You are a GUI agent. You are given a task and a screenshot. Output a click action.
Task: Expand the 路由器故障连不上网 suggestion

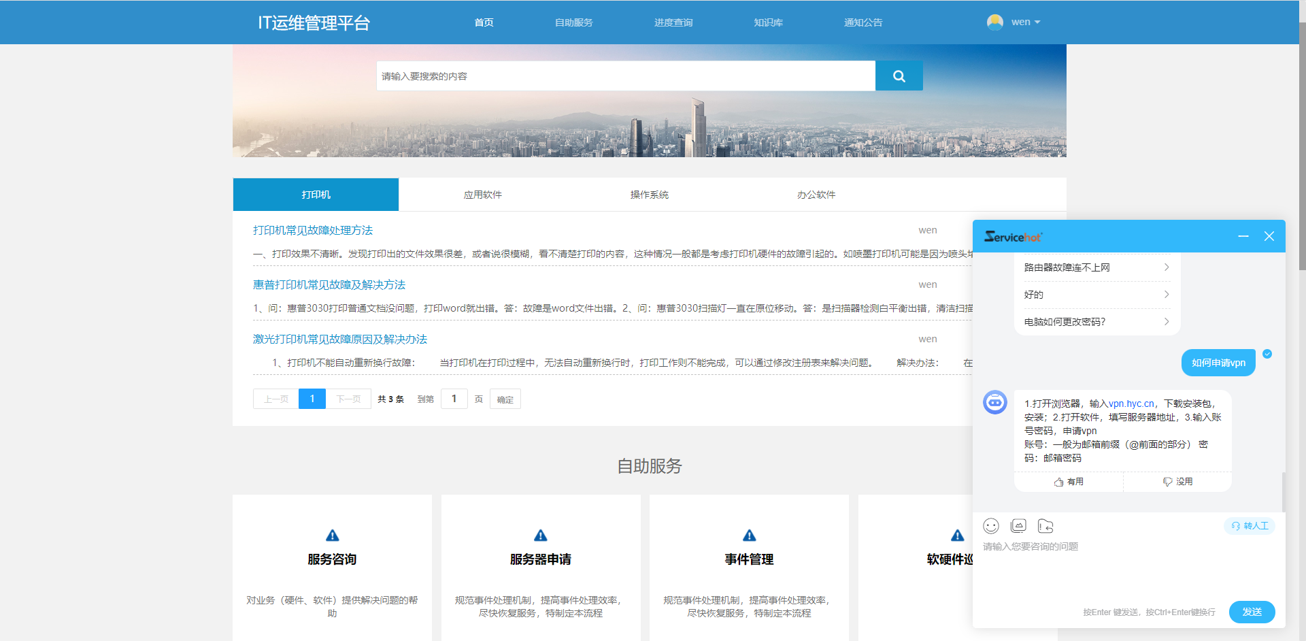(x=1096, y=267)
